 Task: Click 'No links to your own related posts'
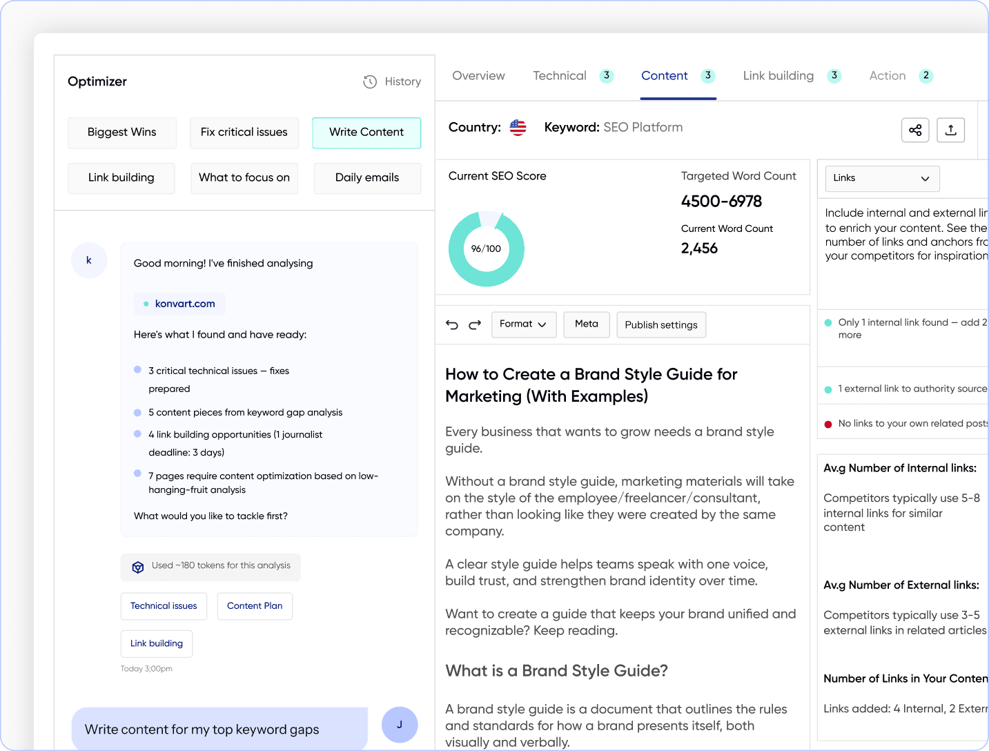coord(913,423)
